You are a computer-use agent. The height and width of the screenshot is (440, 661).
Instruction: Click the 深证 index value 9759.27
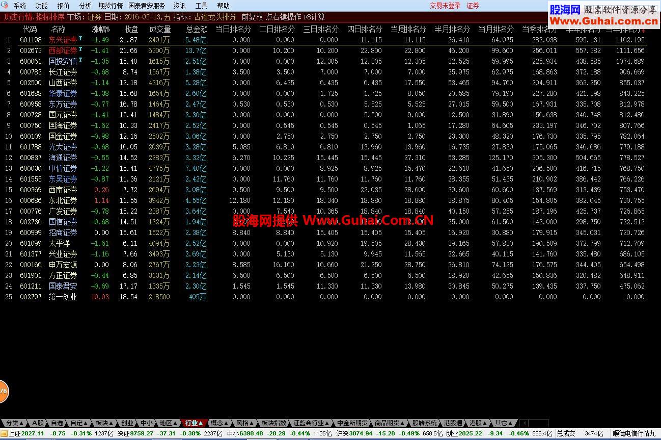click(142, 433)
